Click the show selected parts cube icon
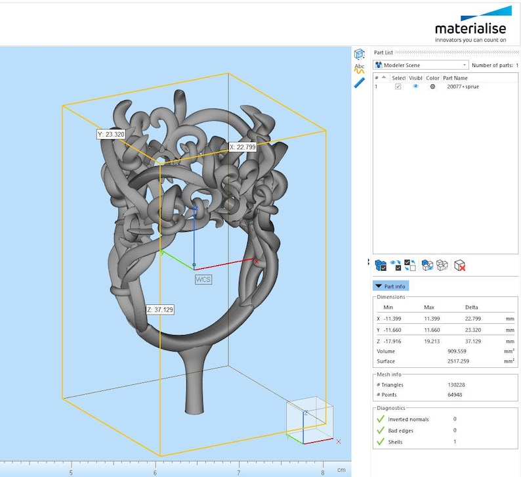 (427, 265)
